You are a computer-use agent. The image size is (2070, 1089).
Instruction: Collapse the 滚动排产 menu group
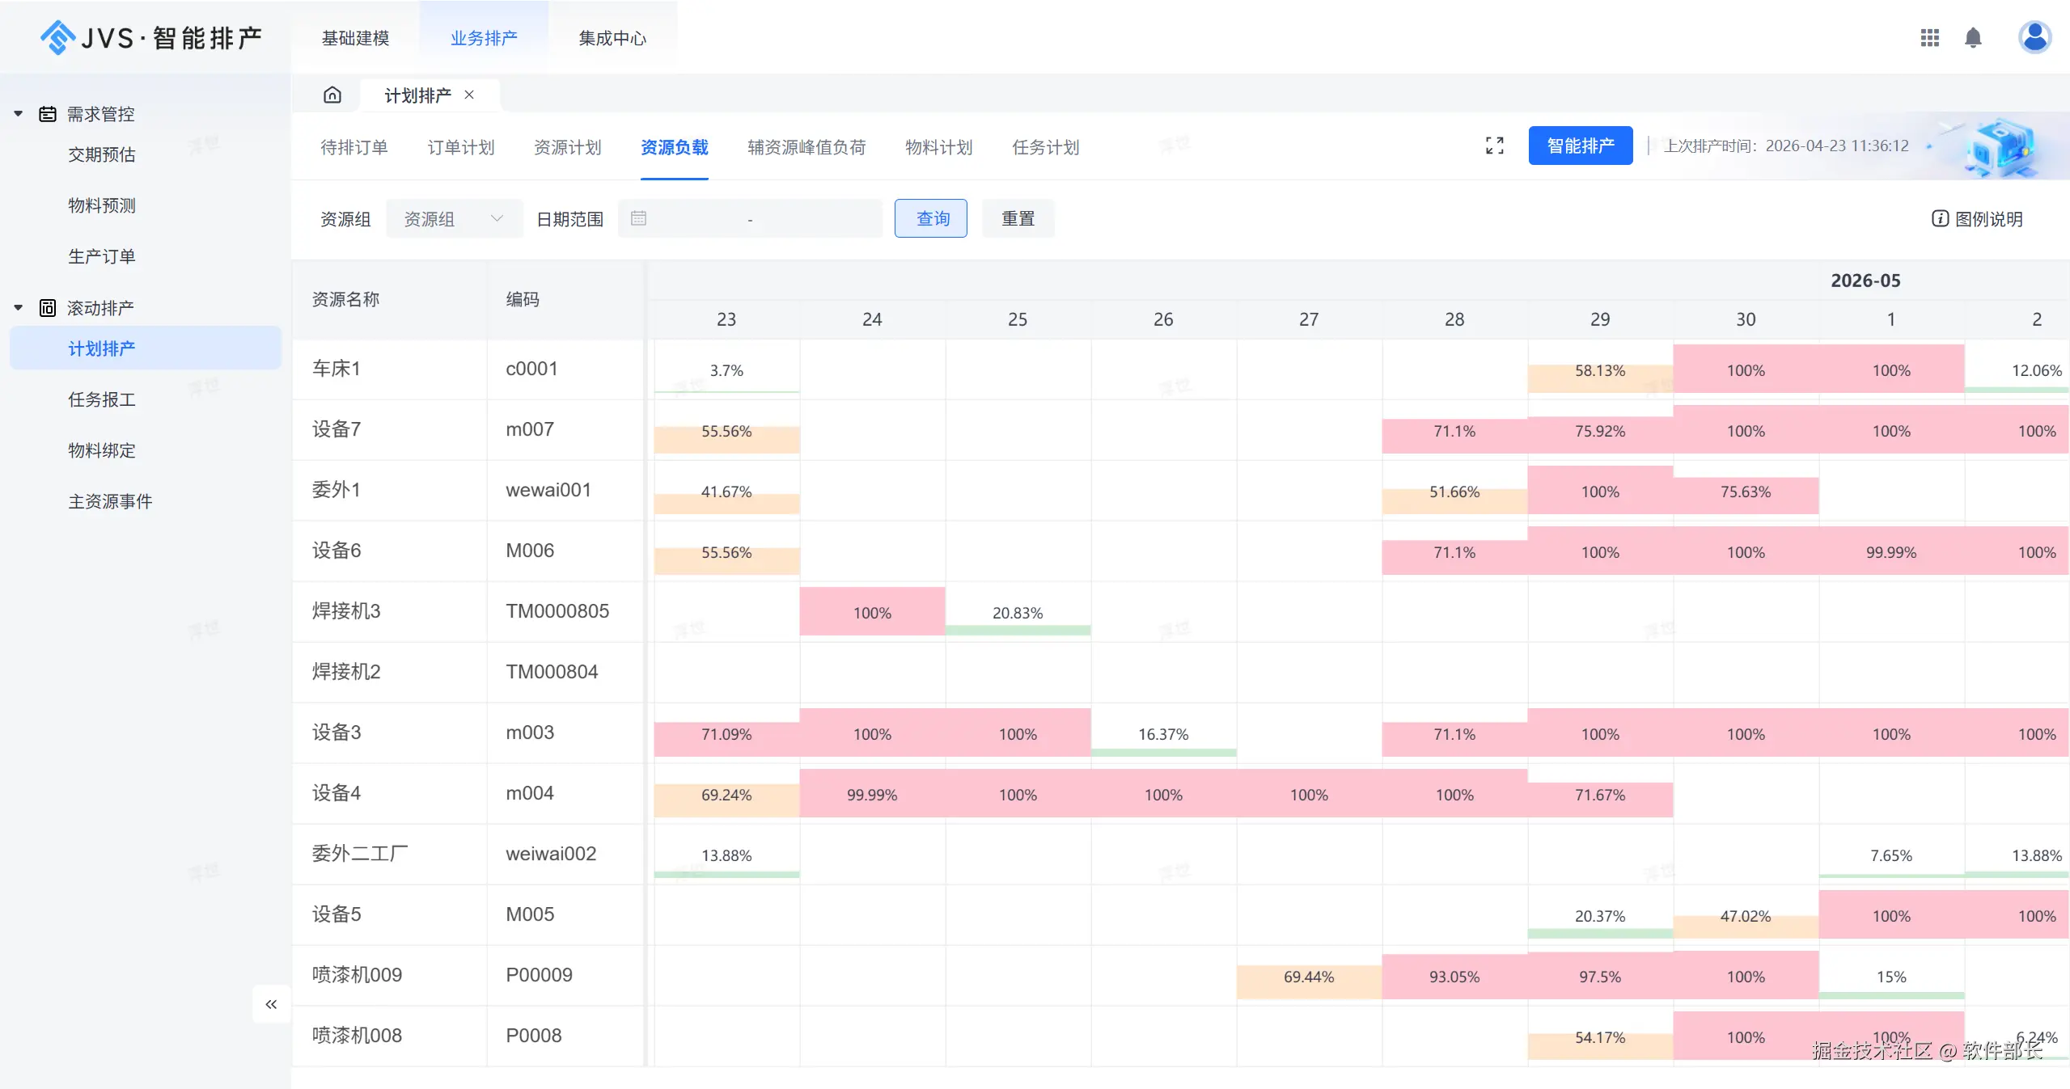click(19, 308)
